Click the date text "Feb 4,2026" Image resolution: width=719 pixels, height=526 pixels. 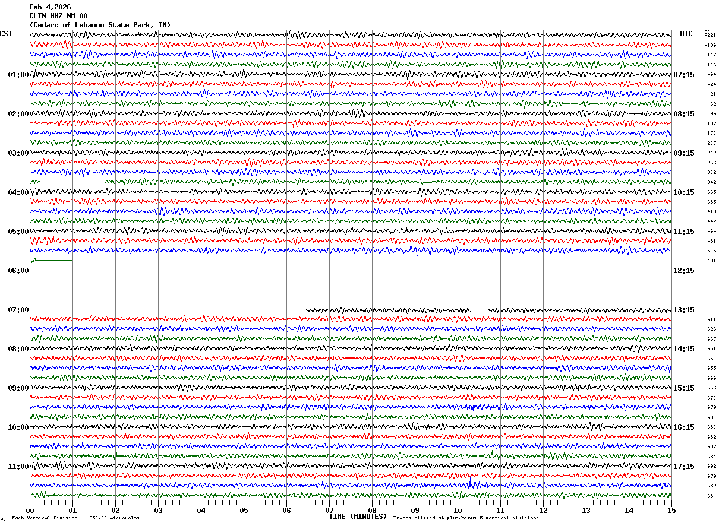[x=50, y=7]
